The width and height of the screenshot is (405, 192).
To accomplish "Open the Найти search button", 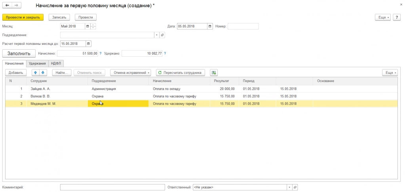I will click(62, 73).
